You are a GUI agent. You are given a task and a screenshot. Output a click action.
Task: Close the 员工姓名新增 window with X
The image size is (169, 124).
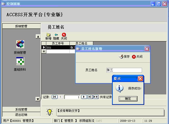tap(147, 49)
